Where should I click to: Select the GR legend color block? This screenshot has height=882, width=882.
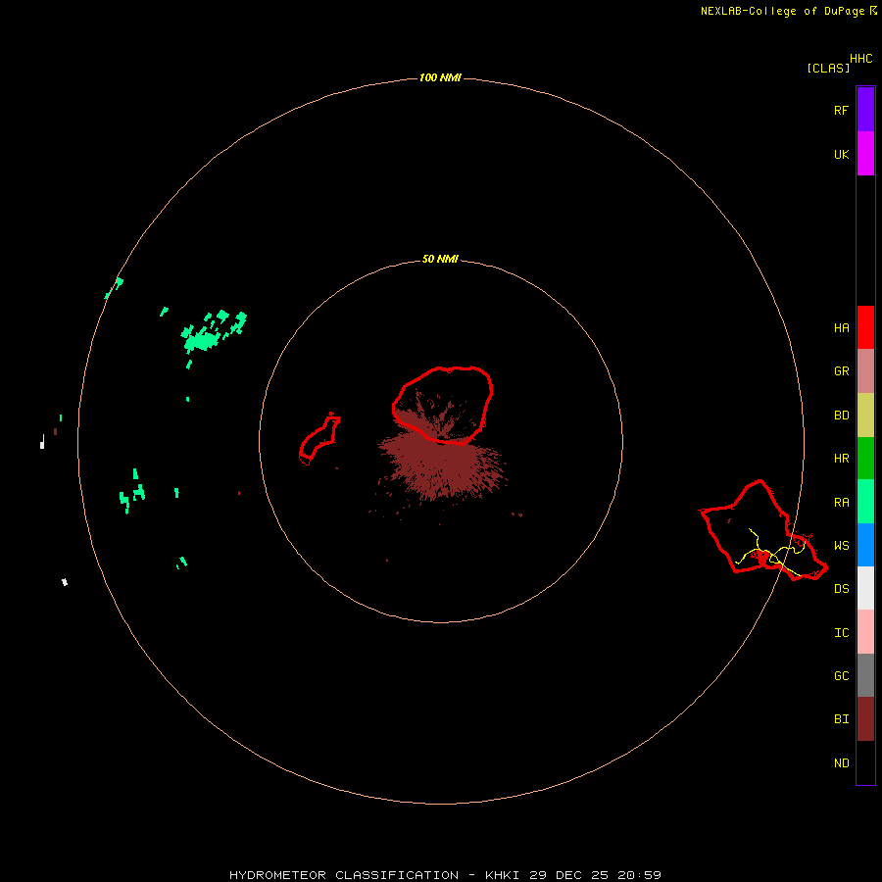click(865, 371)
